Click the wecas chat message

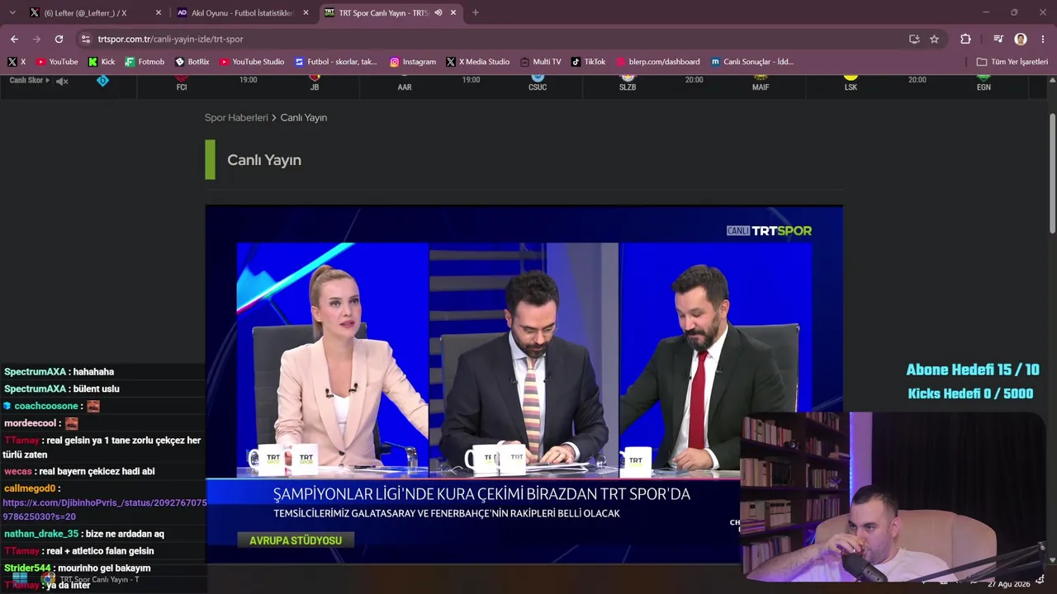[x=79, y=472]
